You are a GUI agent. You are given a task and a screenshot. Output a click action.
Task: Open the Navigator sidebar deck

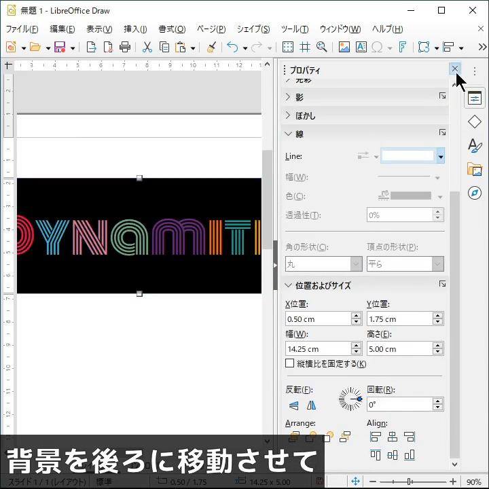[474, 193]
